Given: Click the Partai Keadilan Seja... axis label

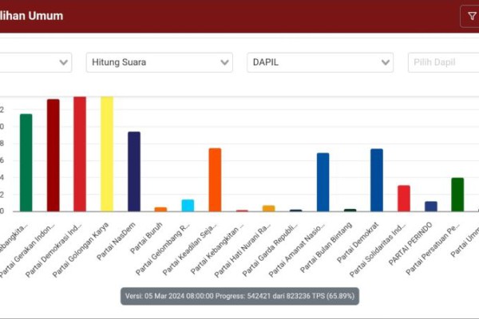Looking at the screenshot, I should coord(189,249).
